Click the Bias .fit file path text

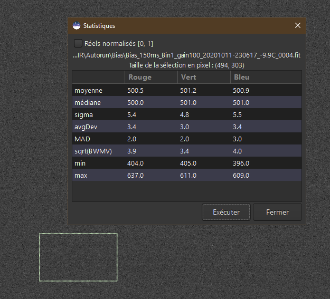pos(187,55)
